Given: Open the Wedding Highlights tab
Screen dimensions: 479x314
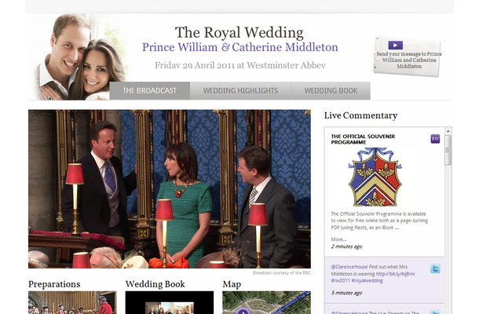Looking at the screenshot, I should click(x=240, y=91).
